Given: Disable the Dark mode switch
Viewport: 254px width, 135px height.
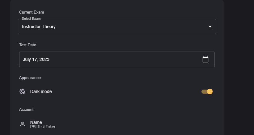Looking at the screenshot, I should click(x=207, y=91).
